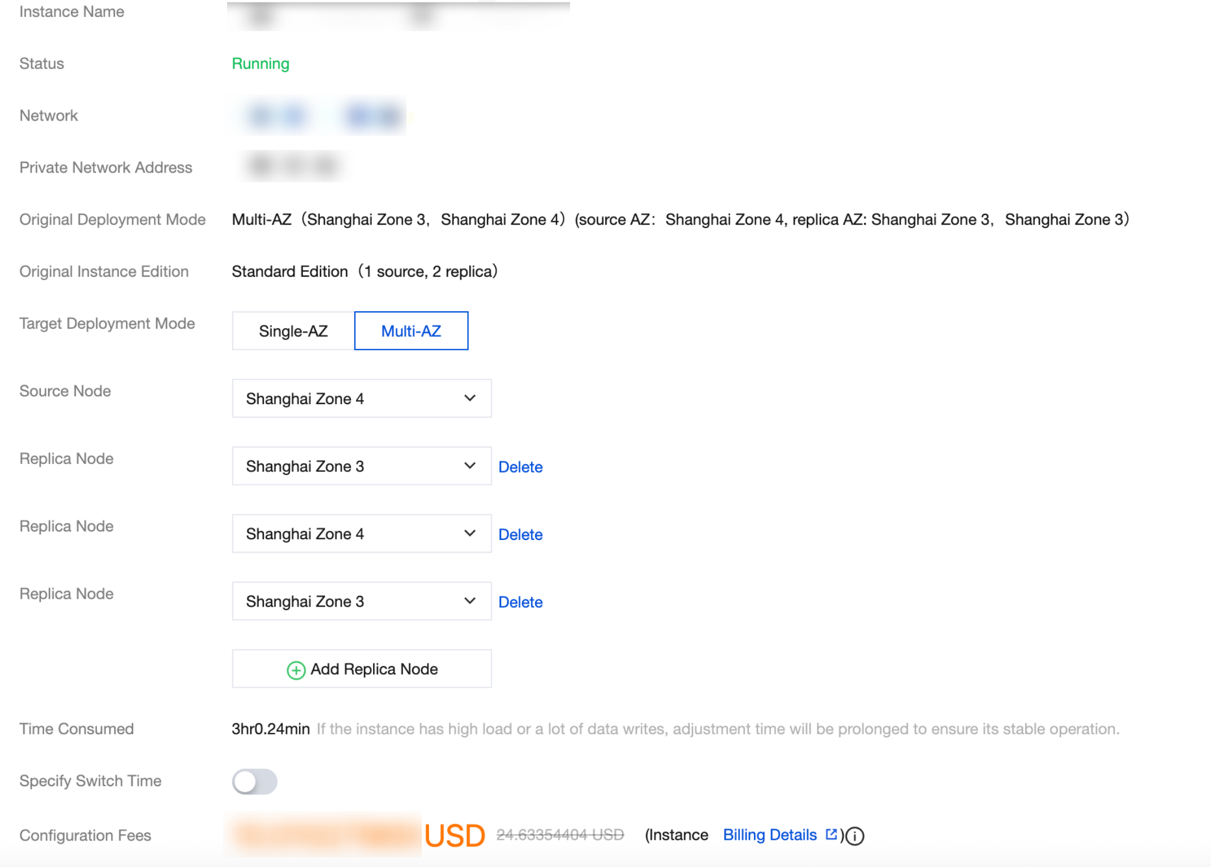Select Multi-AZ target deployment mode

click(411, 331)
